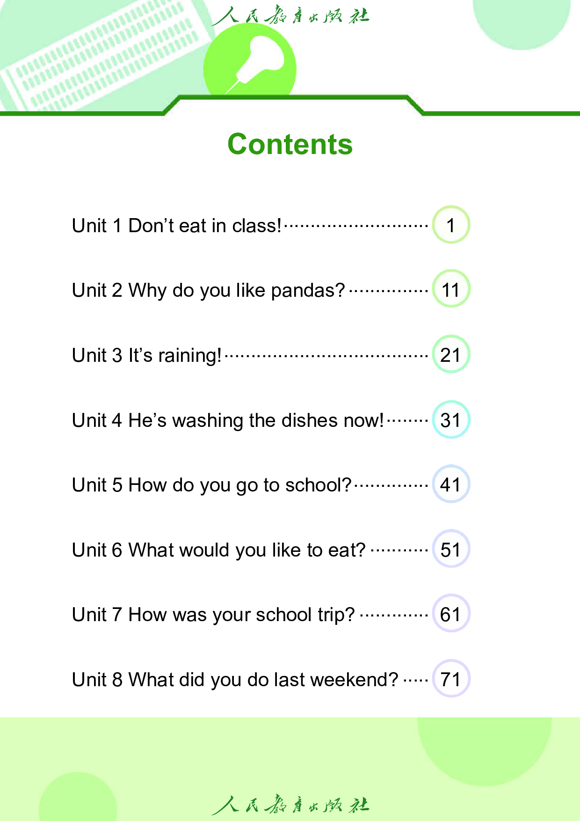This screenshot has height=821, width=580.
Task: Click the circled page number 41
Action: 451,484
